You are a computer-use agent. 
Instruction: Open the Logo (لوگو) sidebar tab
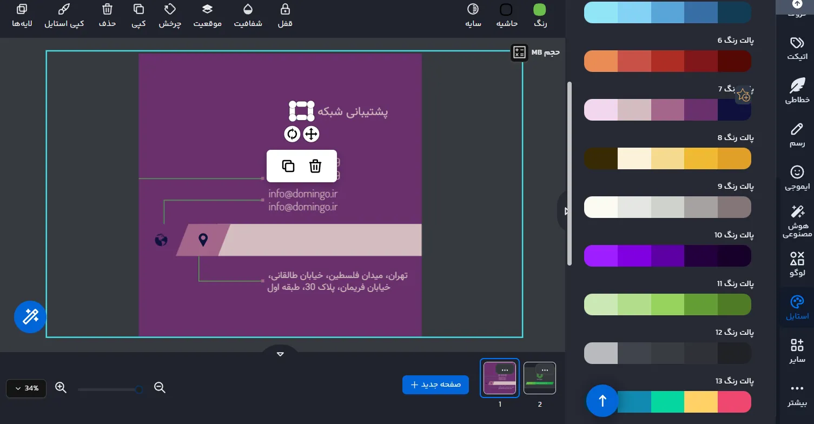point(797,264)
